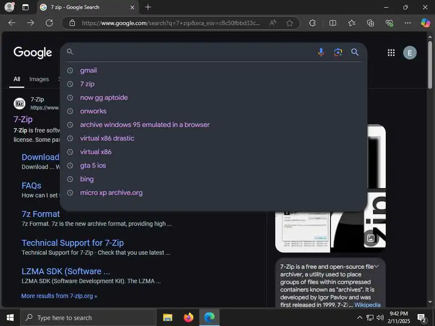Click the taskbar Type here to search box
Viewport: 435px width, 326px height.
[x=88, y=318]
